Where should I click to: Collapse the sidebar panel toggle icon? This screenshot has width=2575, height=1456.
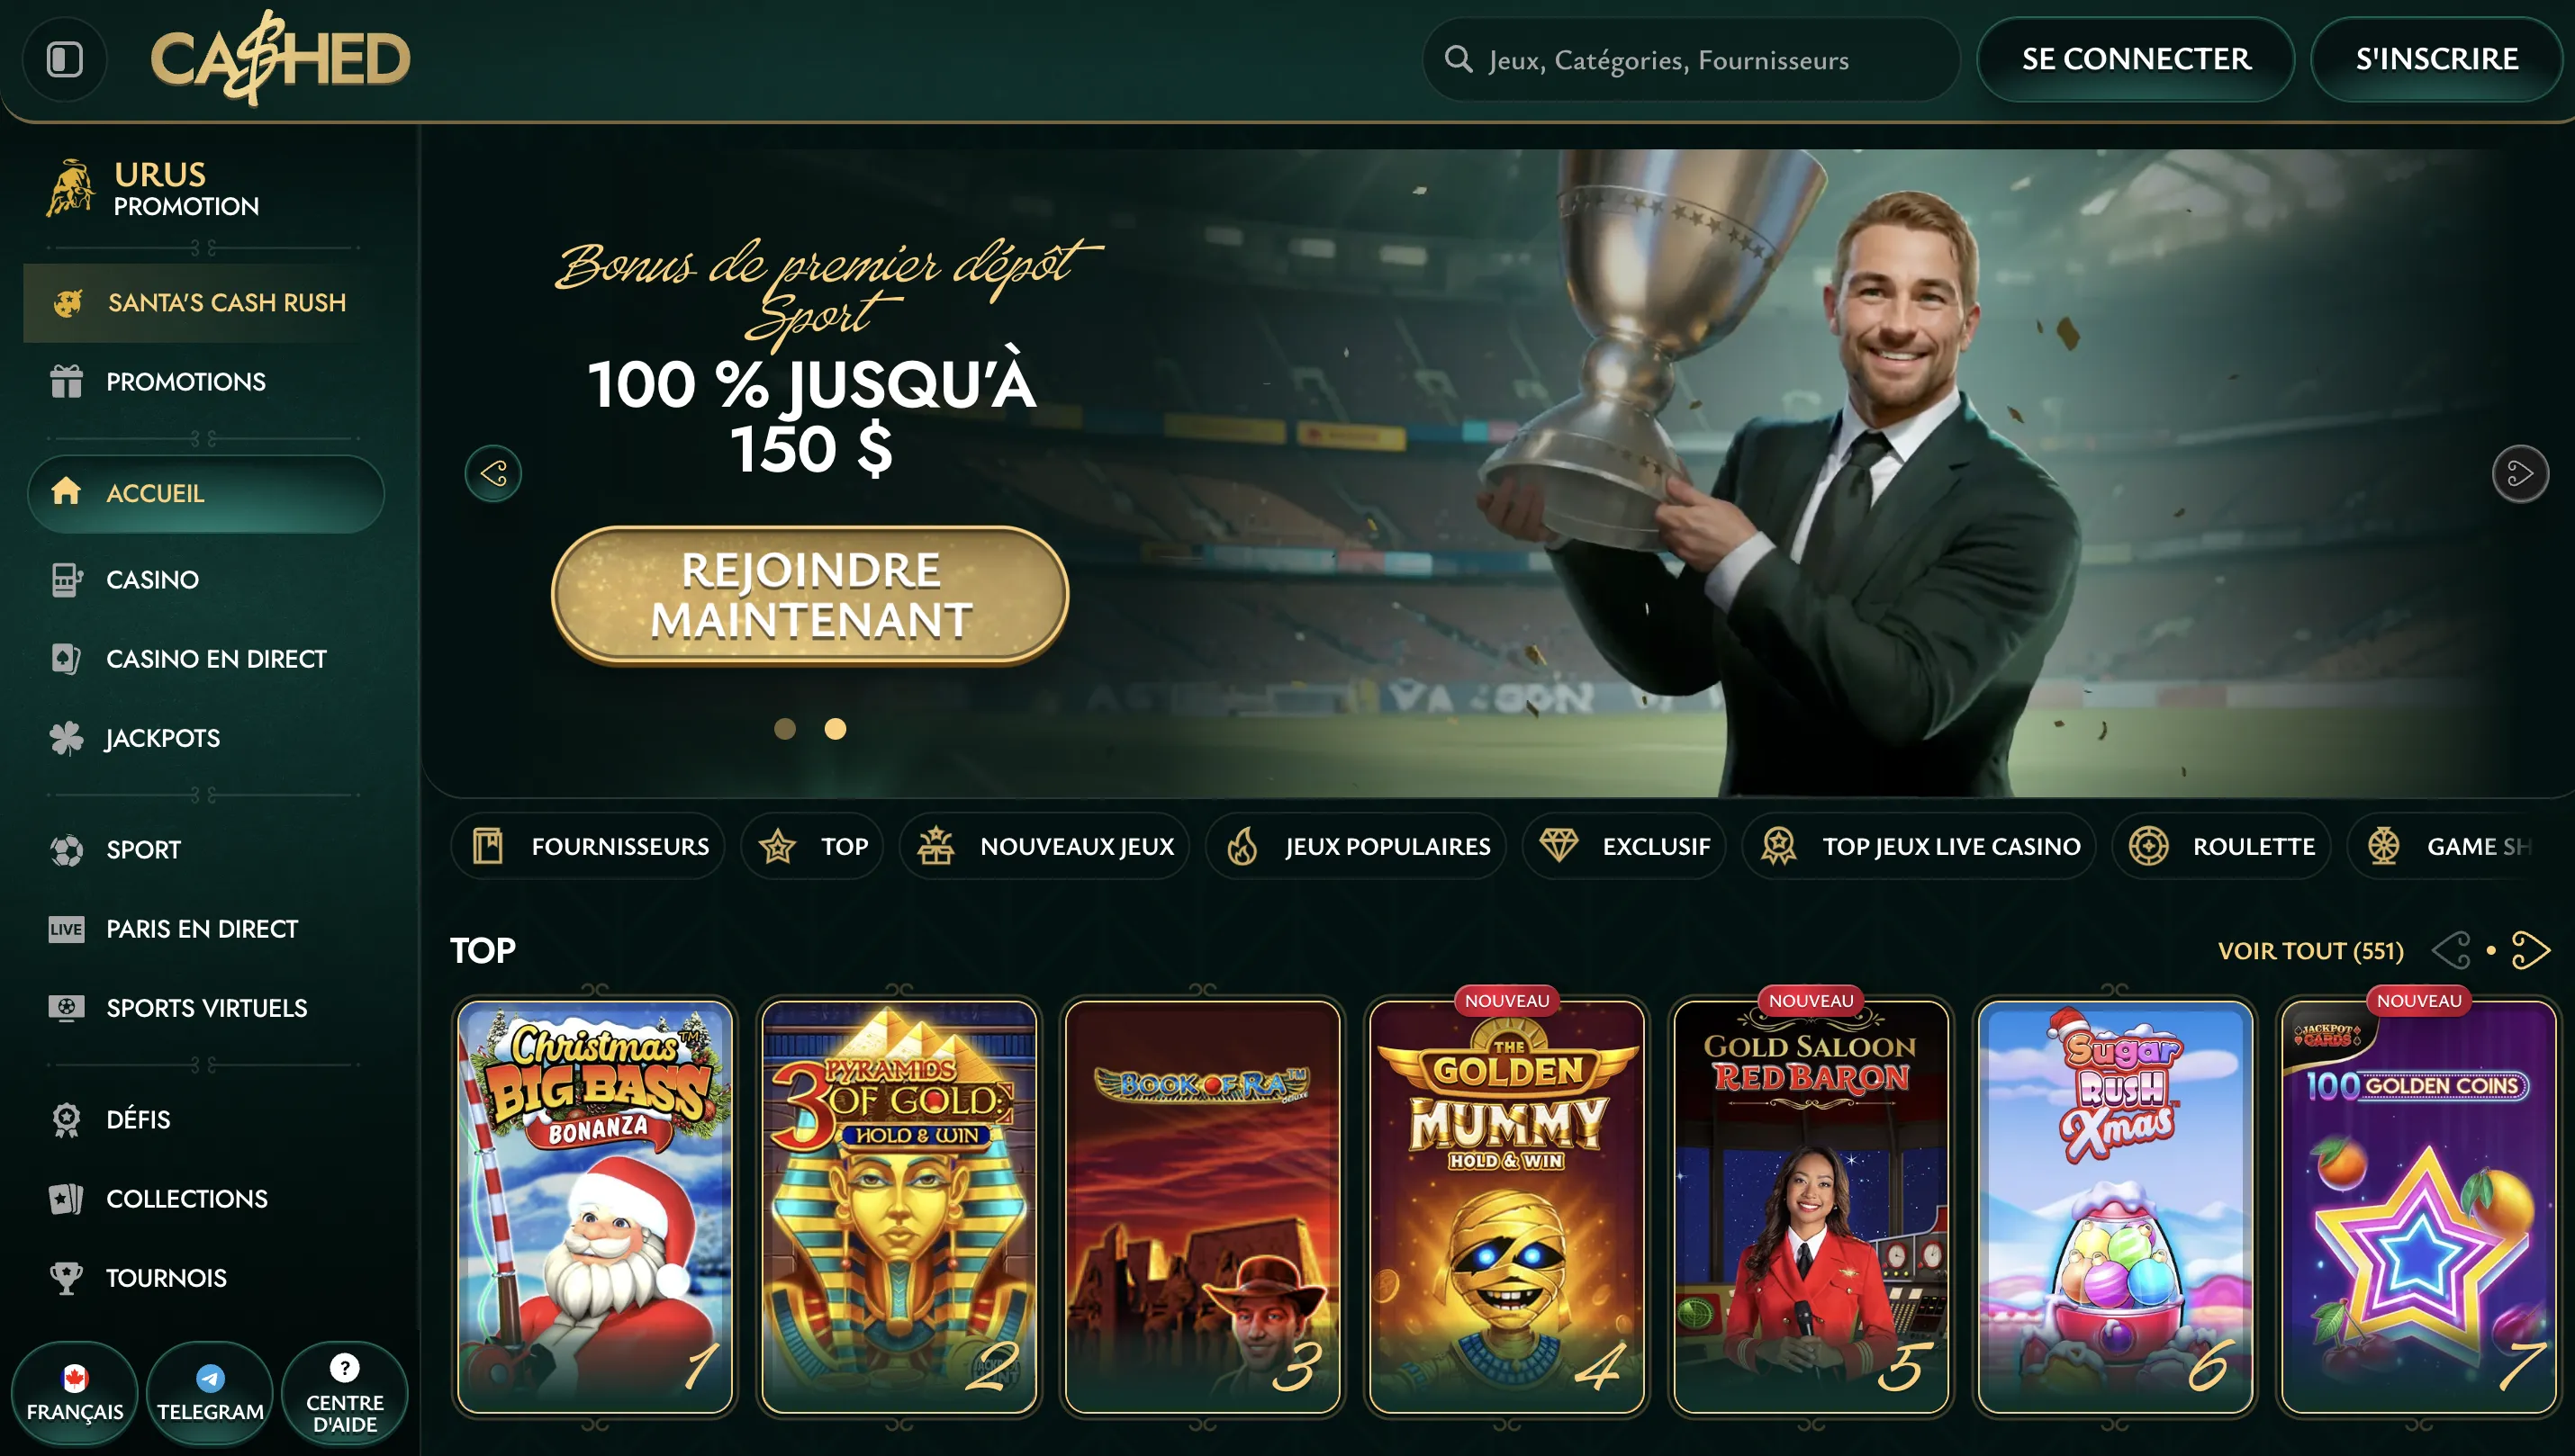tap(65, 59)
